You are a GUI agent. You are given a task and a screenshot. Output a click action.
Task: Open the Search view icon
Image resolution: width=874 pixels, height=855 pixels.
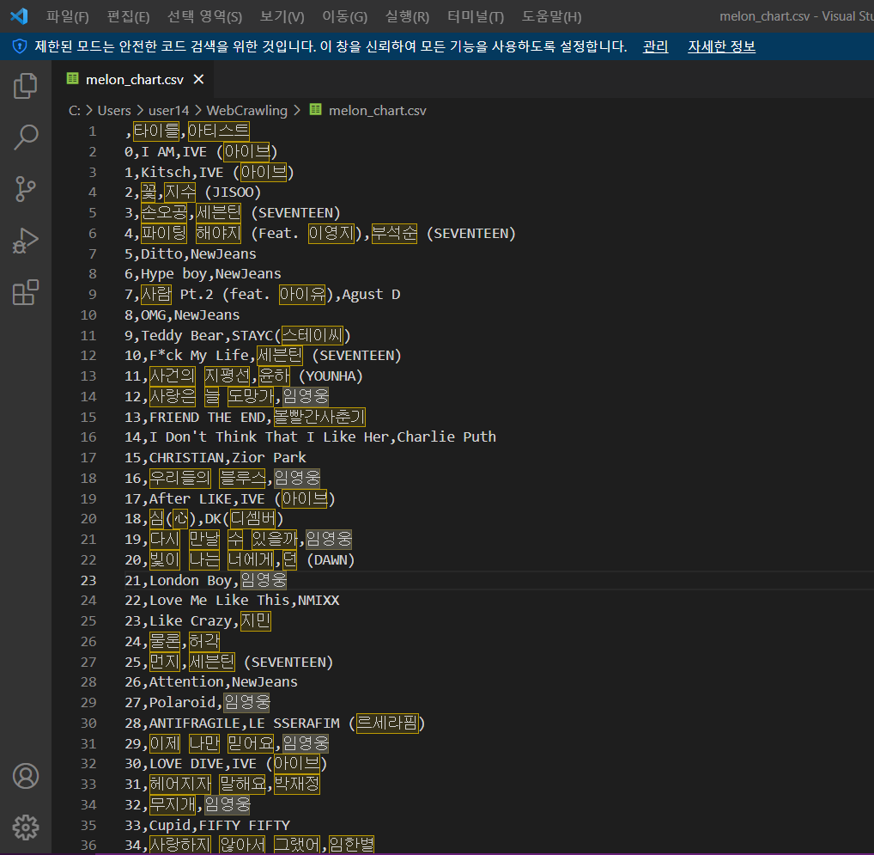[x=25, y=137]
